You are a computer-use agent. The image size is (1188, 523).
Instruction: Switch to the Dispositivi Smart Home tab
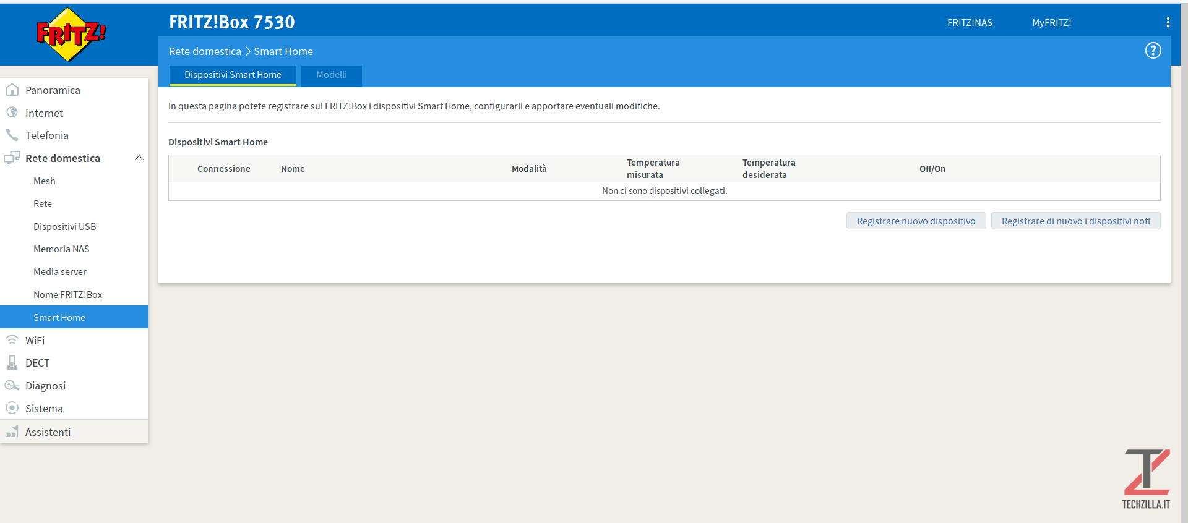(x=233, y=75)
